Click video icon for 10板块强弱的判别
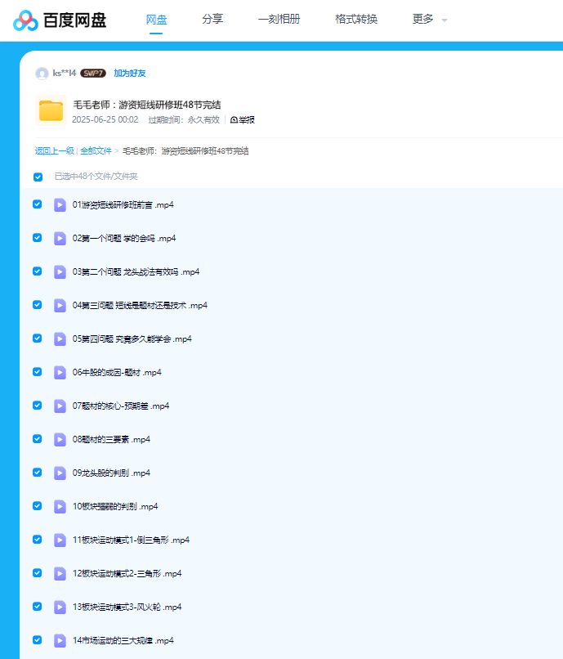The height and width of the screenshot is (659, 563). pos(60,506)
